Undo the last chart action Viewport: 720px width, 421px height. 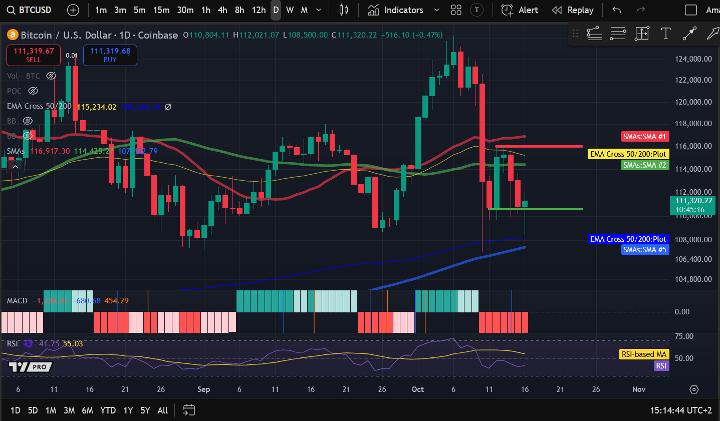(617, 10)
